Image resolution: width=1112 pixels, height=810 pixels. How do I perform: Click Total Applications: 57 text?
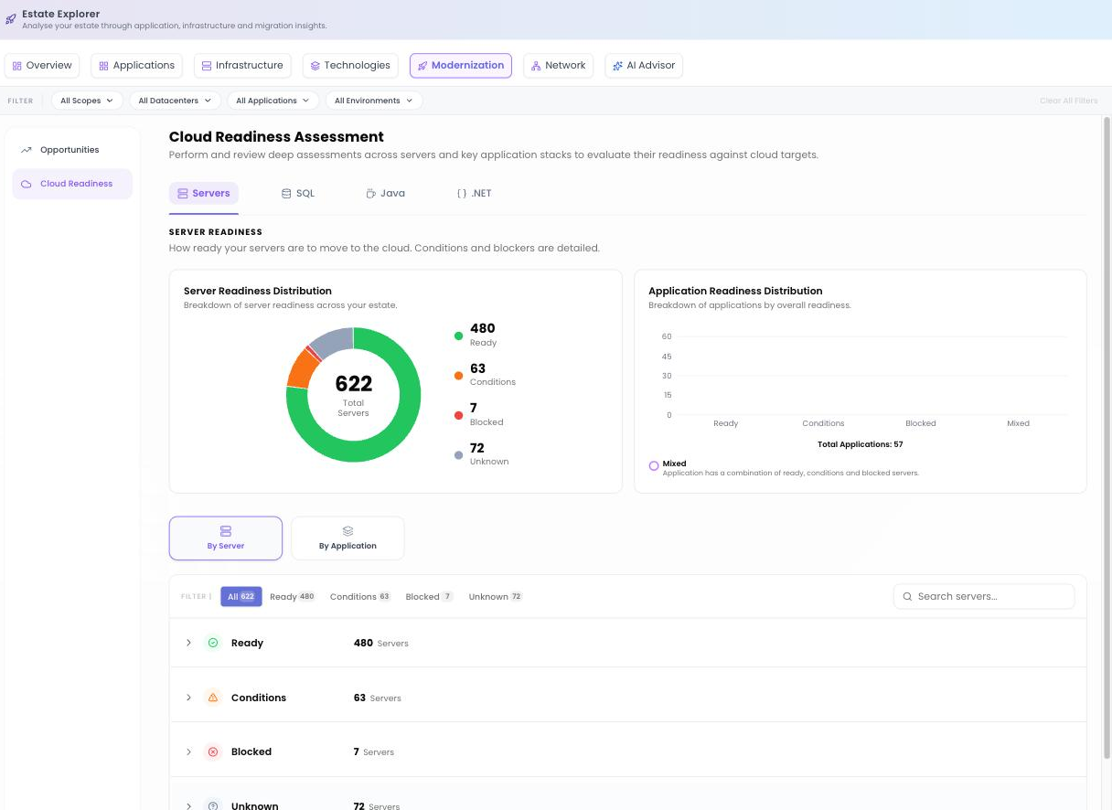click(x=860, y=444)
